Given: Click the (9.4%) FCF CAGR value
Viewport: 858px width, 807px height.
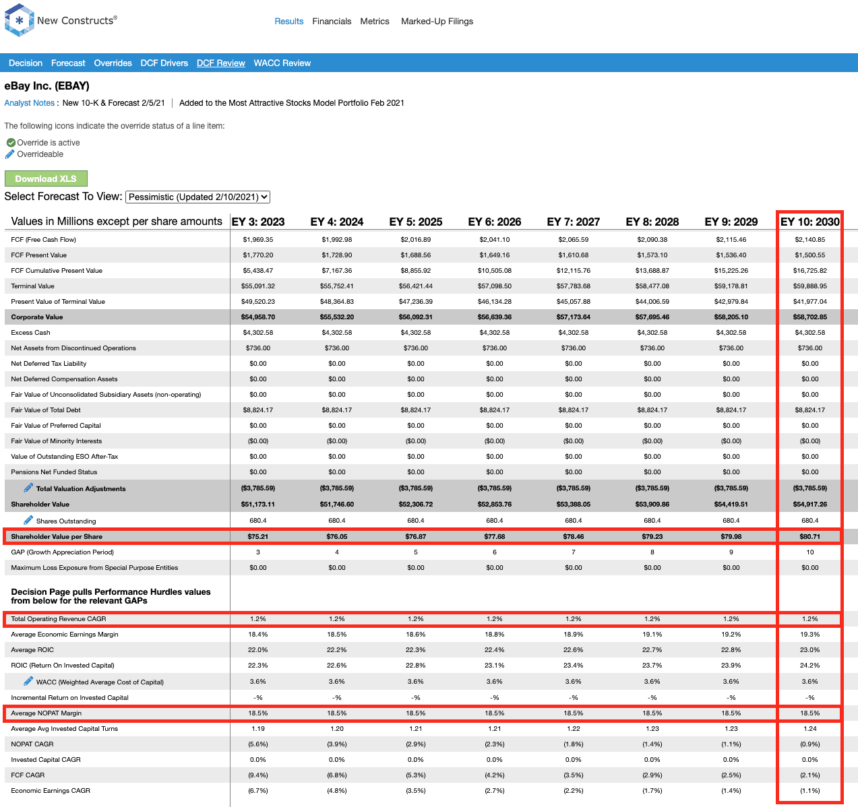Looking at the screenshot, I should coord(258,775).
